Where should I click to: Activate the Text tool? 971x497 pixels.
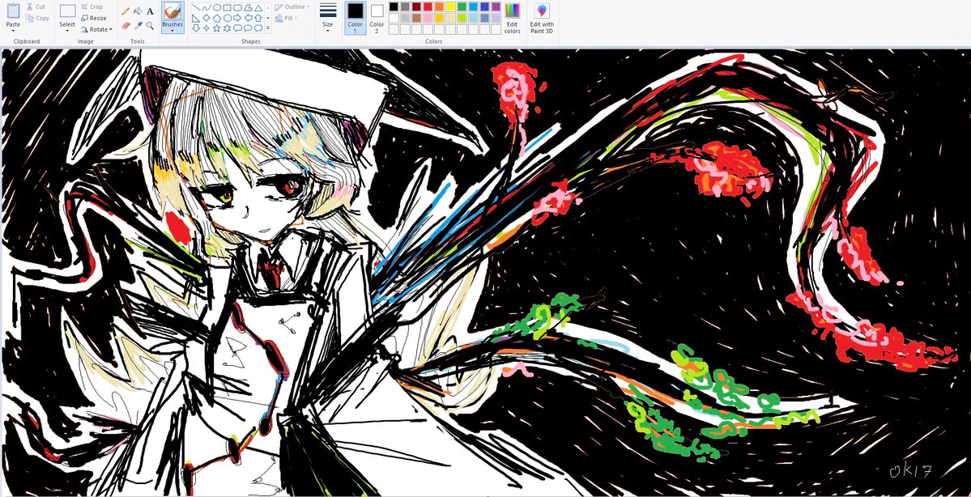[150, 11]
